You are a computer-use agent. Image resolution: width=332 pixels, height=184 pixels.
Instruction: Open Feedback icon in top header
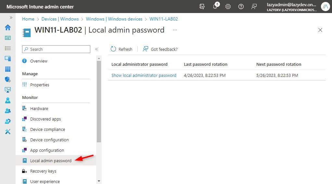(x=254, y=7)
